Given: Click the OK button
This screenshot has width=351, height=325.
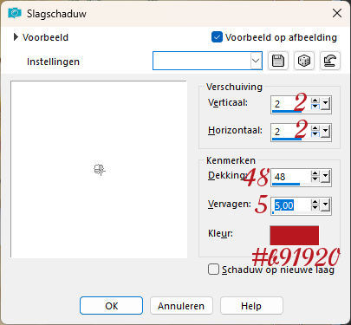Looking at the screenshot, I should [111, 306].
